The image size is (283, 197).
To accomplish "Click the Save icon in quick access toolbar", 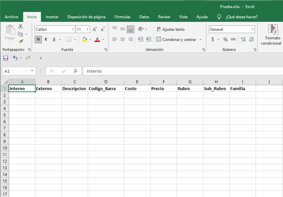I will pos(6,58).
